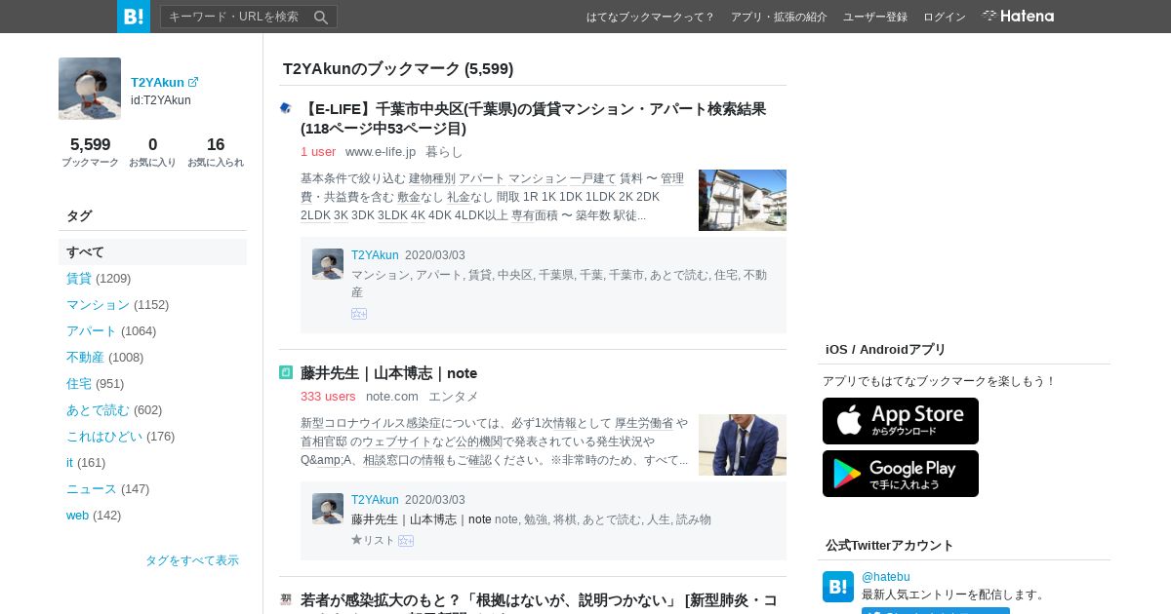Viewport: 1171px width, 614px height.
Task: Click タグをすべて表示 link
Action: 192,560
